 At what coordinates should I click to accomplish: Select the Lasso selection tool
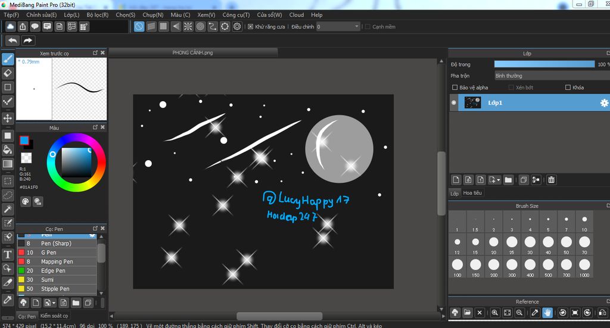pyautogui.click(x=8, y=195)
